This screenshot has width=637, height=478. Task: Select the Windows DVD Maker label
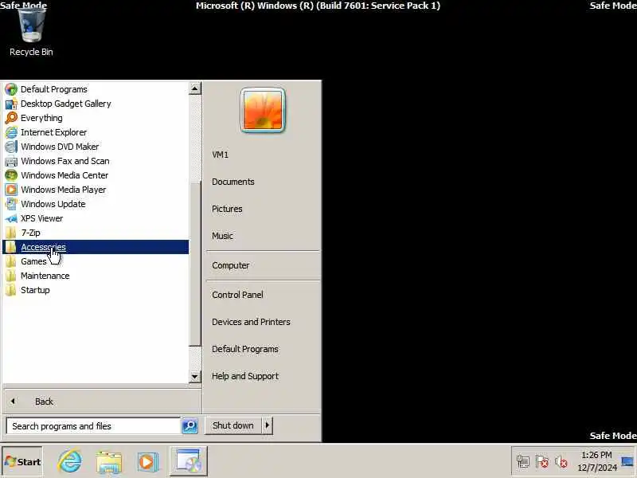click(60, 147)
